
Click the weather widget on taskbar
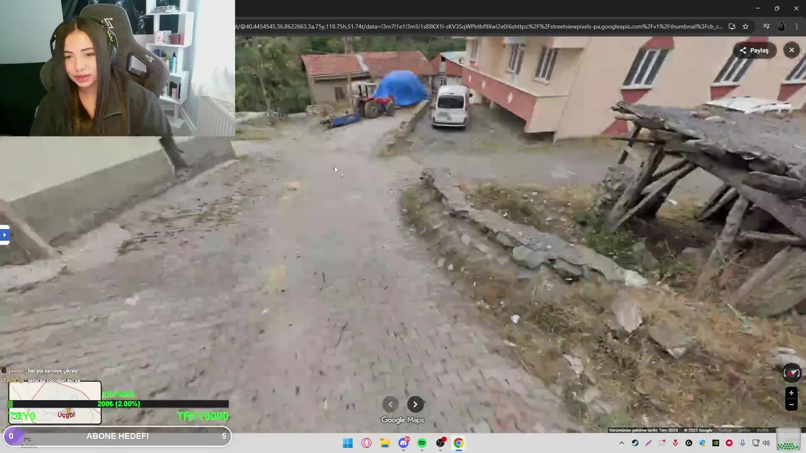(x=28, y=443)
